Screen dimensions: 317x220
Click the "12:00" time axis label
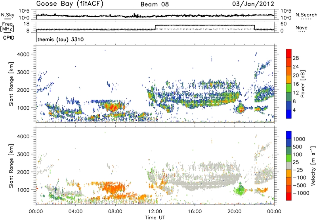coord(155,212)
